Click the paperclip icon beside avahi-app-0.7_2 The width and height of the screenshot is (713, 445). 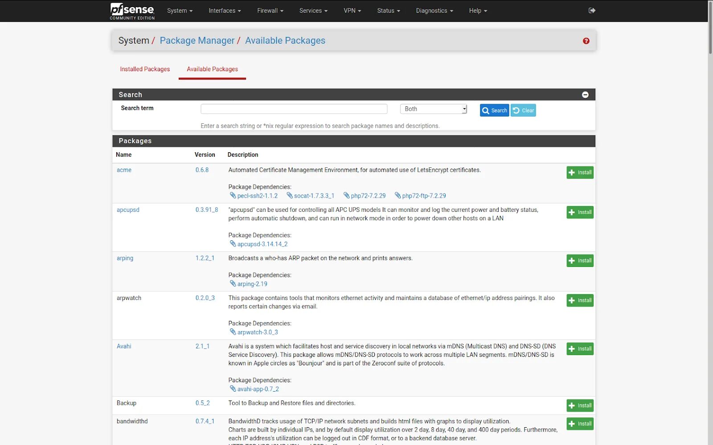(233, 389)
